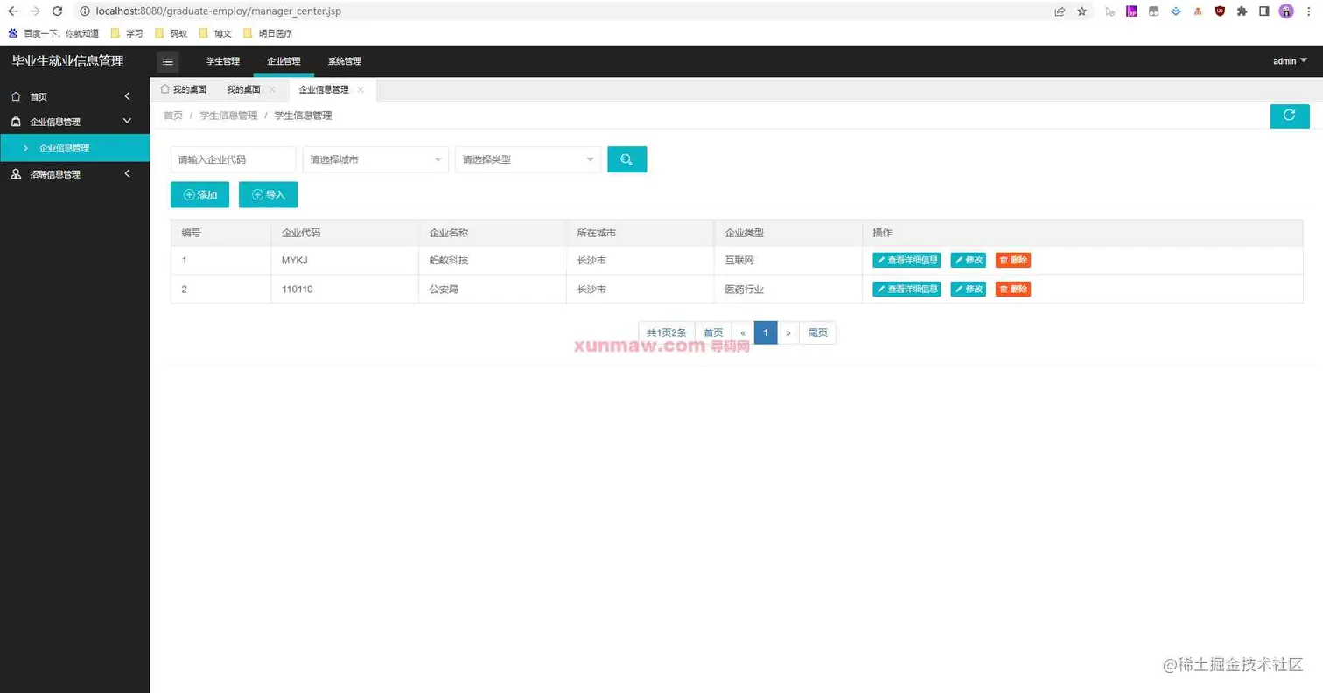Click the first 学生信息管理 breadcrumb link
Viewport: 1323px width, 693px height.
click(228, 115)
